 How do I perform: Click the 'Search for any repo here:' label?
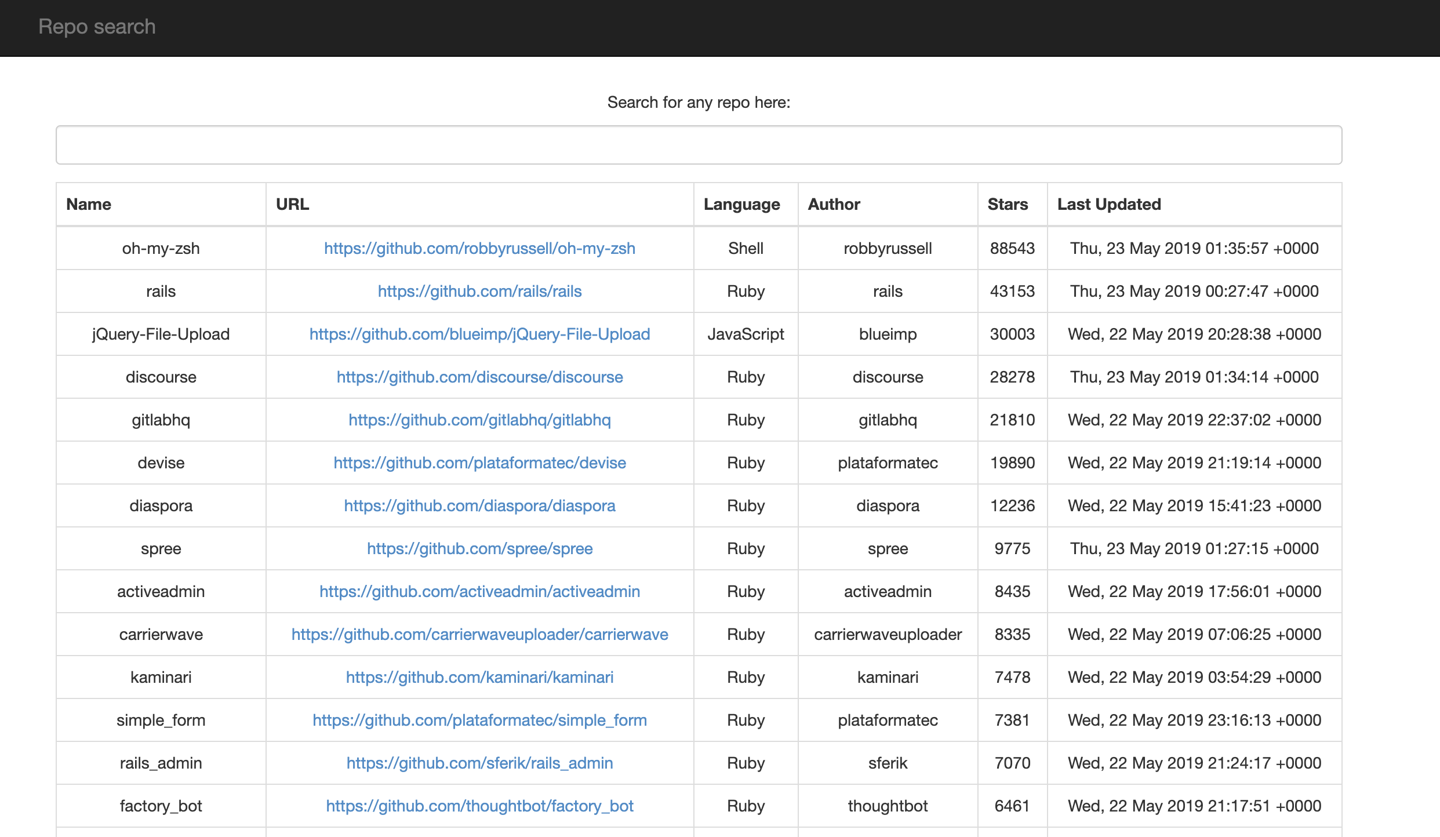coord(699,102)
